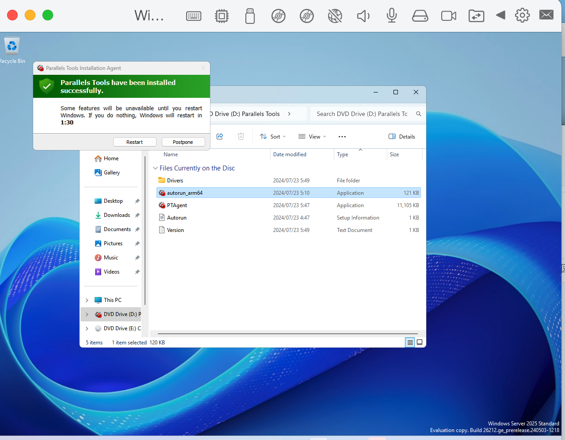Open the network globe icon in toolbar
565x440 pixels.
pyautogui.click(x=335, y=16)
